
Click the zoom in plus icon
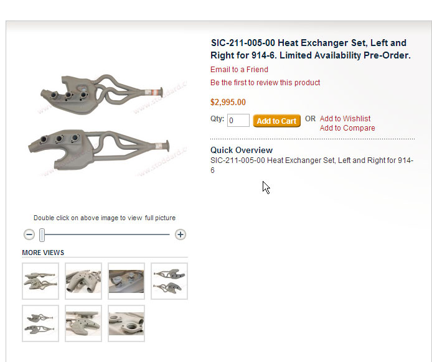181,234
